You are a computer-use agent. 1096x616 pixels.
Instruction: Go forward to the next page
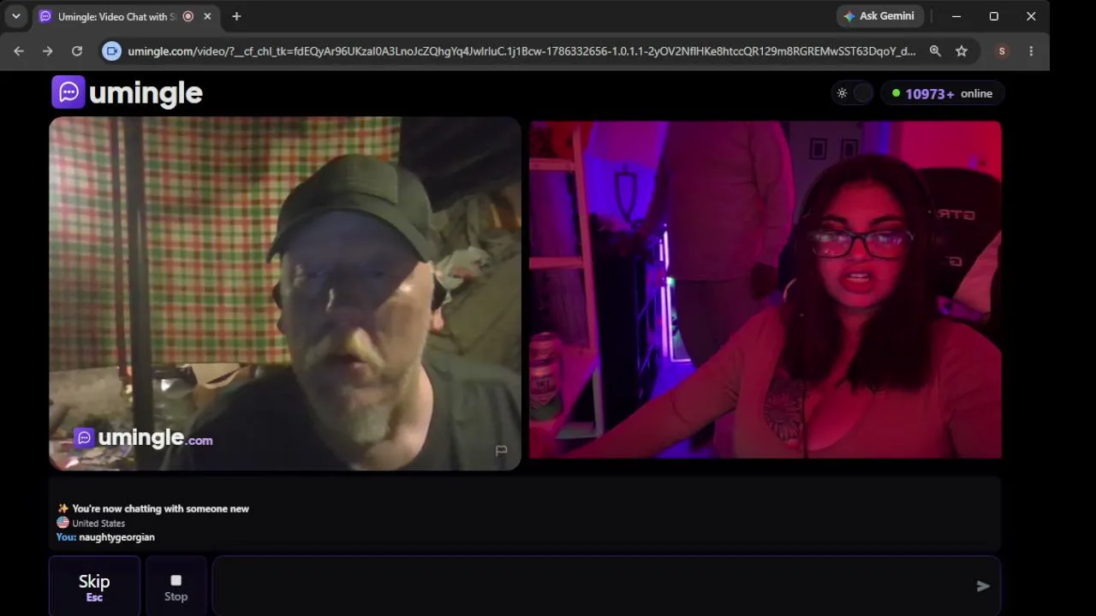pyautogui.click(x=48, y=51)
